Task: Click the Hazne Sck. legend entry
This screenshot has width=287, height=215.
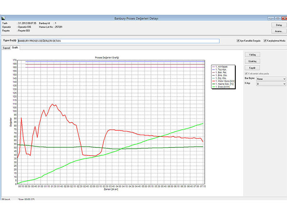Action: (224, 83)
